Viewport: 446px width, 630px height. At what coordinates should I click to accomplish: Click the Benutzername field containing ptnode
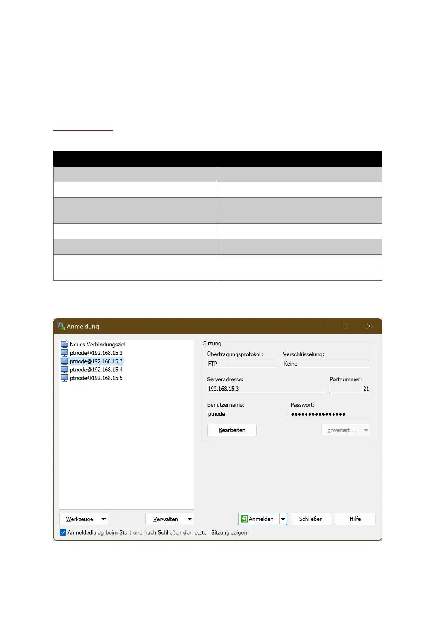click(247, 414)
